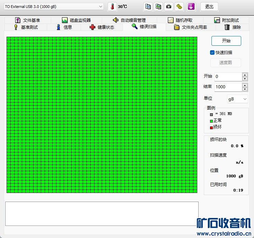
Task: Click the 随机存取 tab icon
Action: tap(170, 20)
